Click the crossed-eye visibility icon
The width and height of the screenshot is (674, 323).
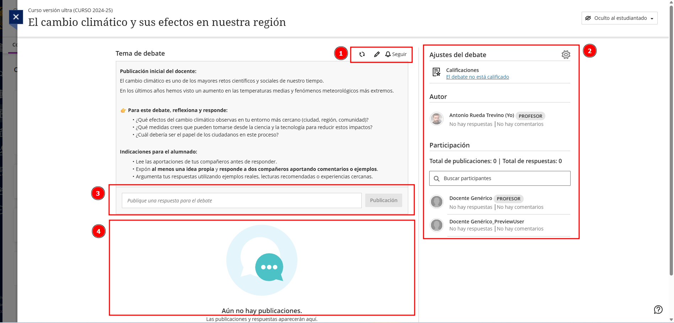click(x=588, y=18)
